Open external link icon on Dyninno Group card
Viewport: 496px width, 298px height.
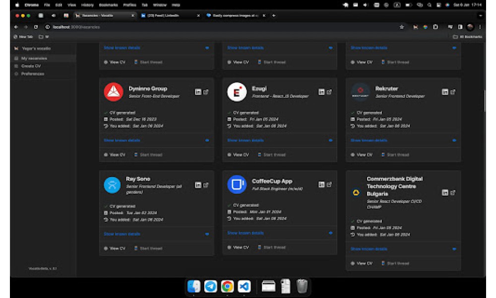206,92
